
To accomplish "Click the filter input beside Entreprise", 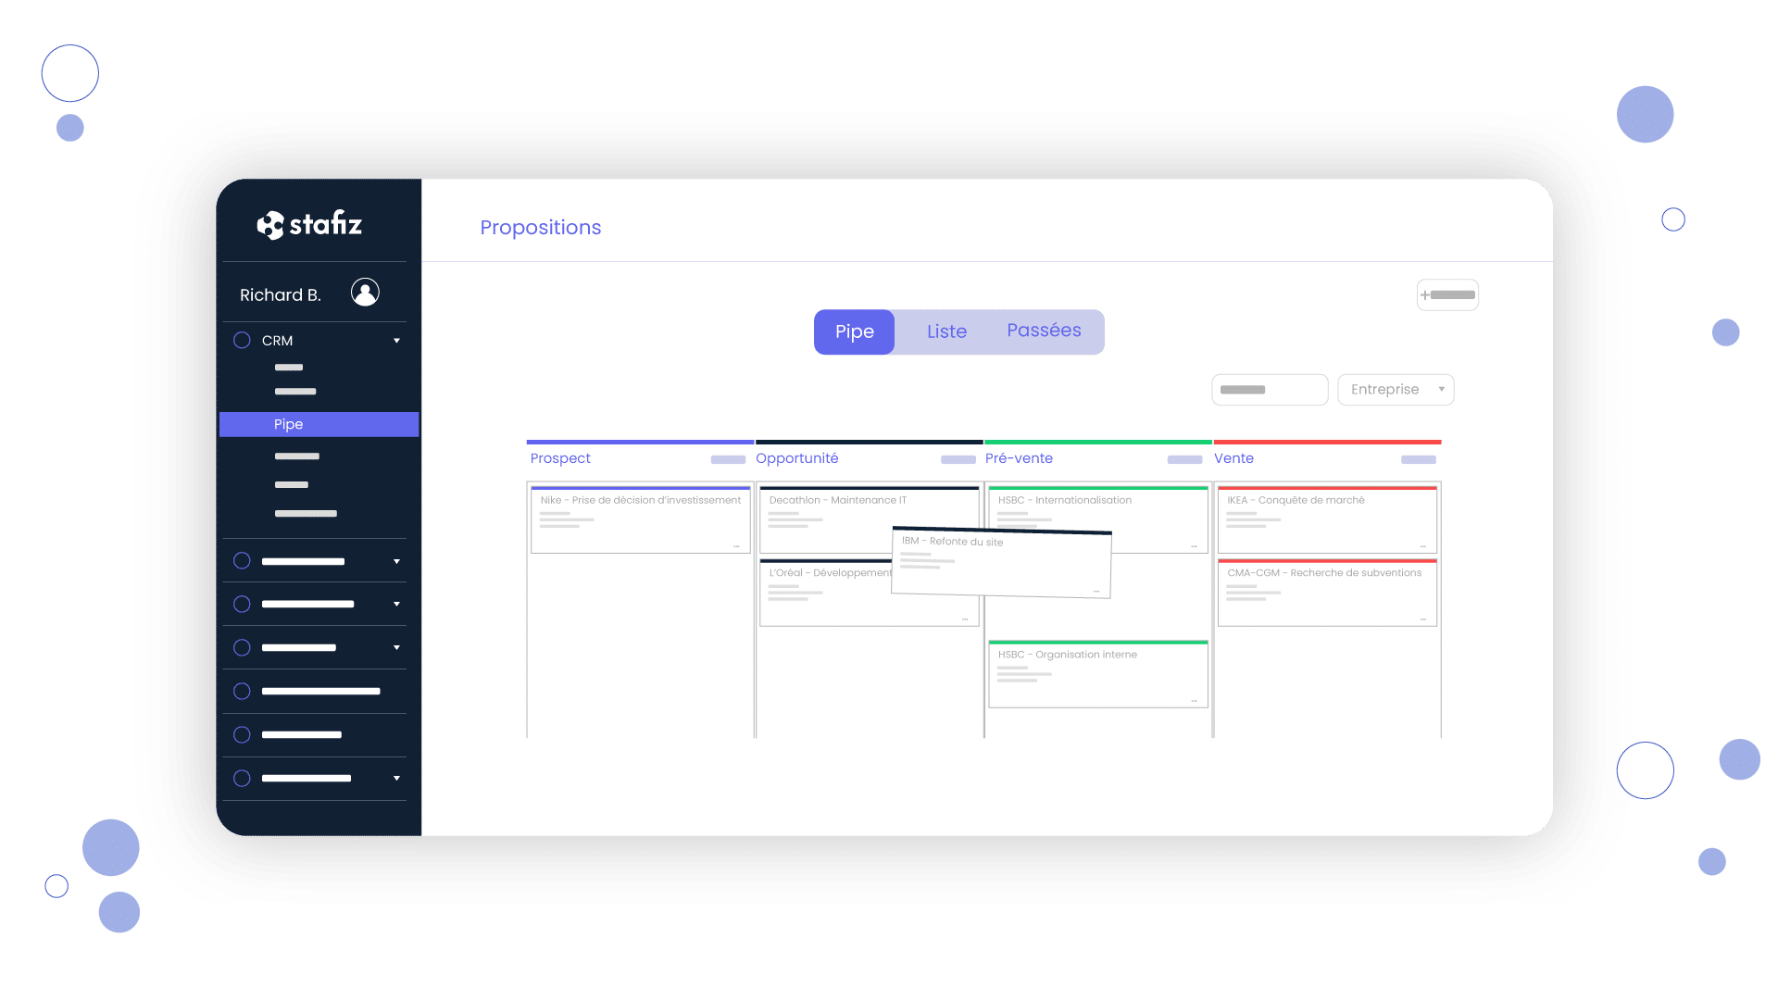I will (1270, 390).
